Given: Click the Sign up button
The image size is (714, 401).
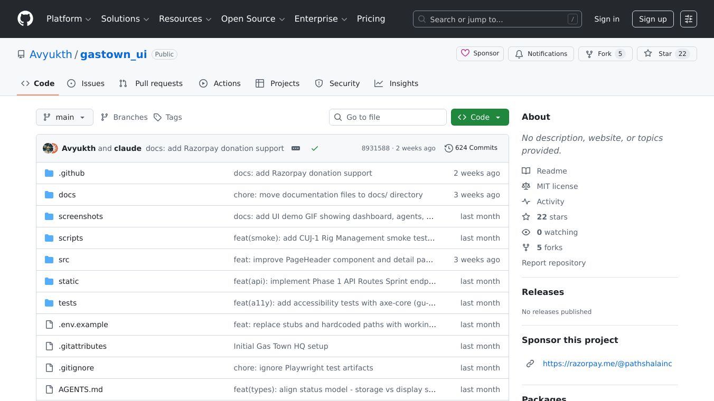Looking at the screenshot, I should (653, 19).
